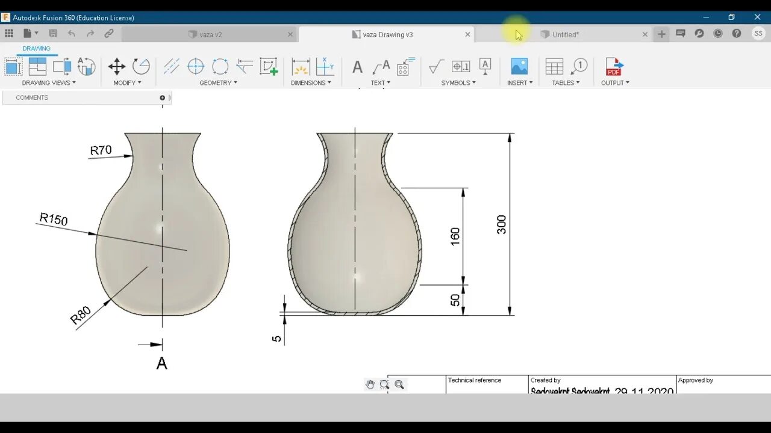This screenshot has width=771, height=433.
Task: Expand the Output dropdown
Action: click(x=615, y=83)
